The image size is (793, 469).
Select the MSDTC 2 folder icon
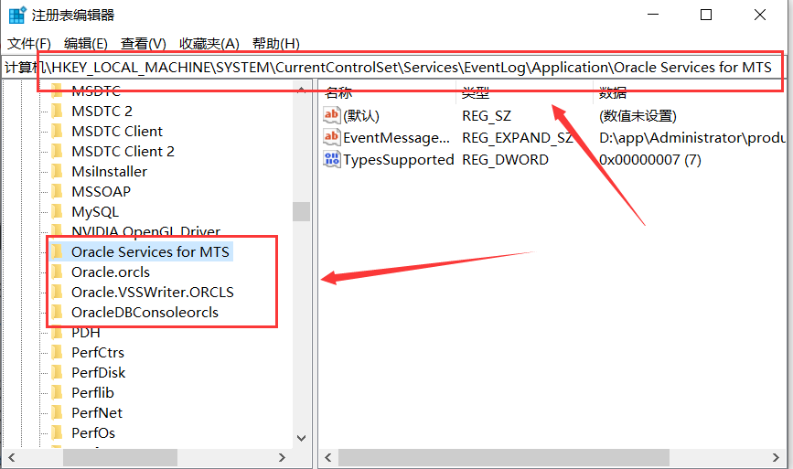[57, 111]
